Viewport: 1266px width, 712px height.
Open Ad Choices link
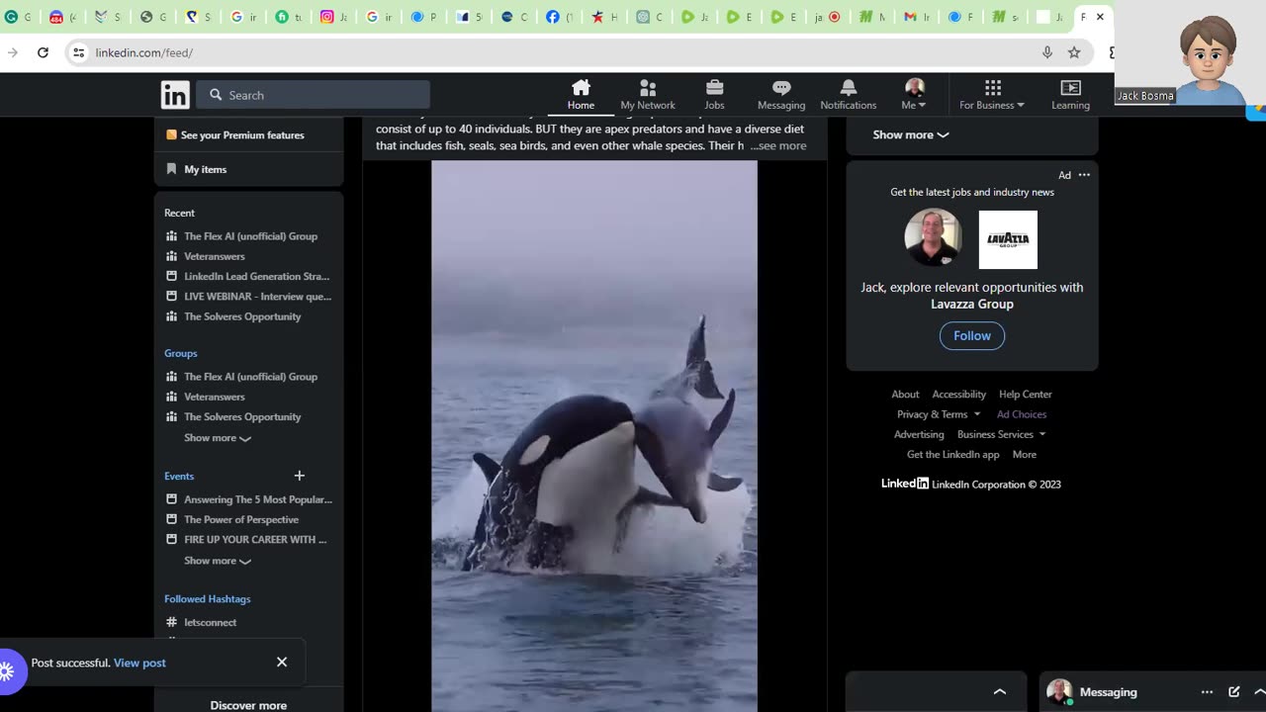pyautogui.click(x=1022, y=414)
